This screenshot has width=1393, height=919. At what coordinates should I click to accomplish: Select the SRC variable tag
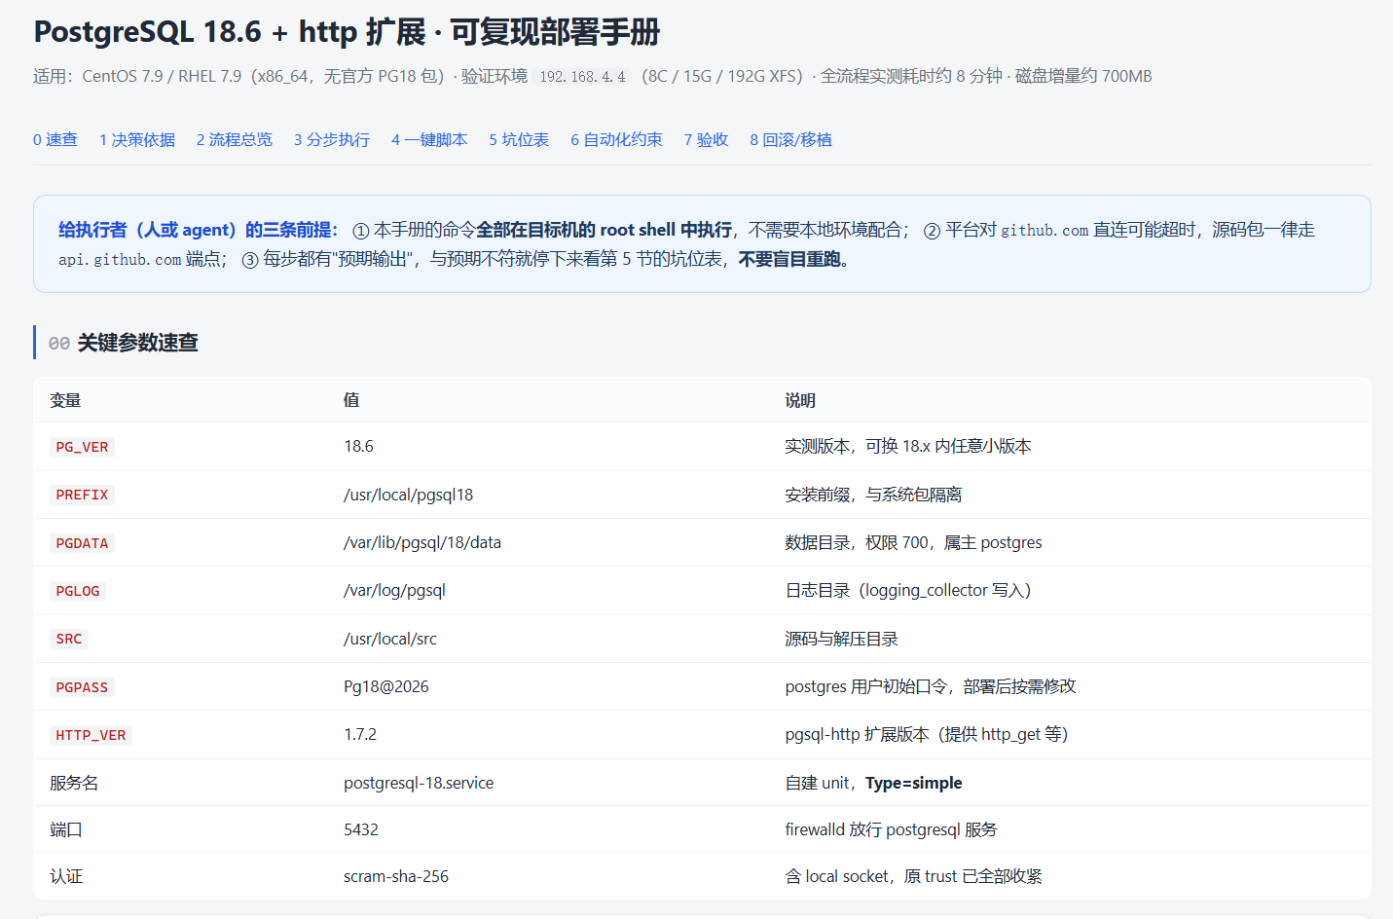pyautogui.click(x=69, y=639)
